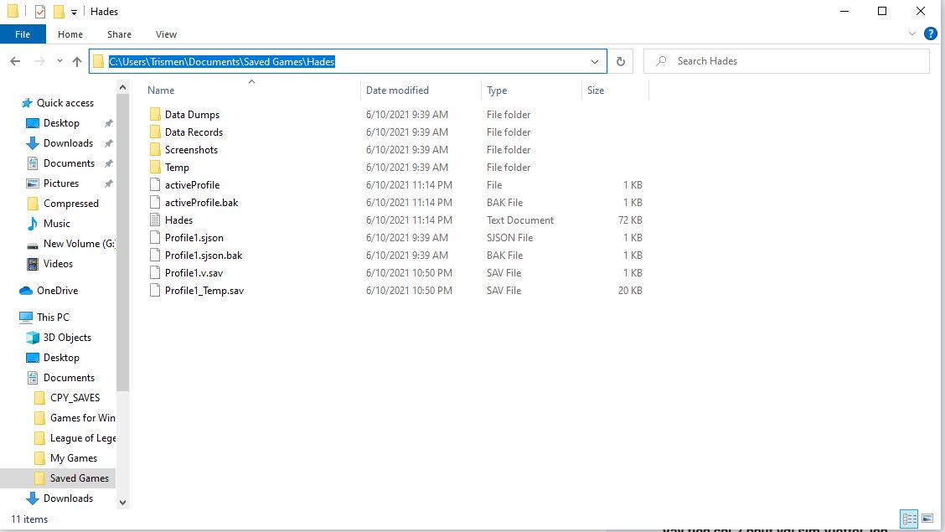Open the File menu
Screen dimensions: 945x532
23,34
